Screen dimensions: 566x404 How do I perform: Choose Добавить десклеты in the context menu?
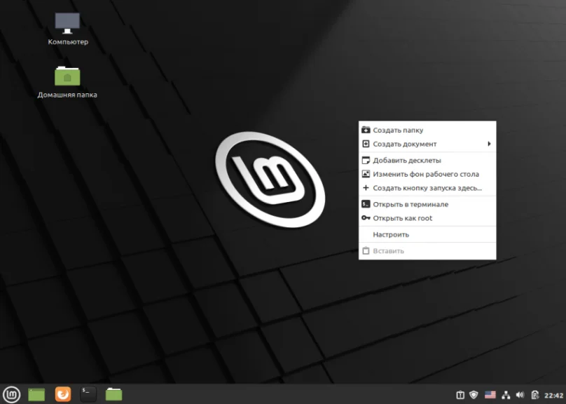click(x=406, y=160)
